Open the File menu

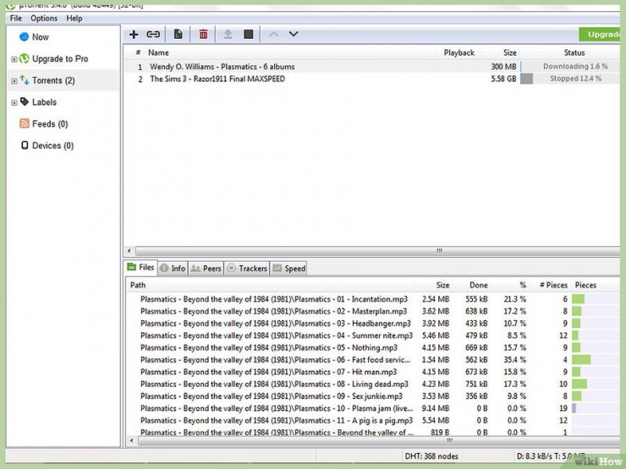coord(16,19)
